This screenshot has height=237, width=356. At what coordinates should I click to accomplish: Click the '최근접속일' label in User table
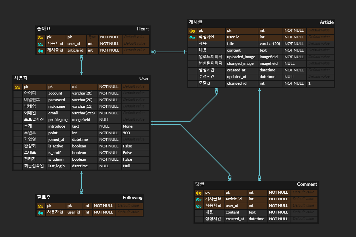[35, 166]
